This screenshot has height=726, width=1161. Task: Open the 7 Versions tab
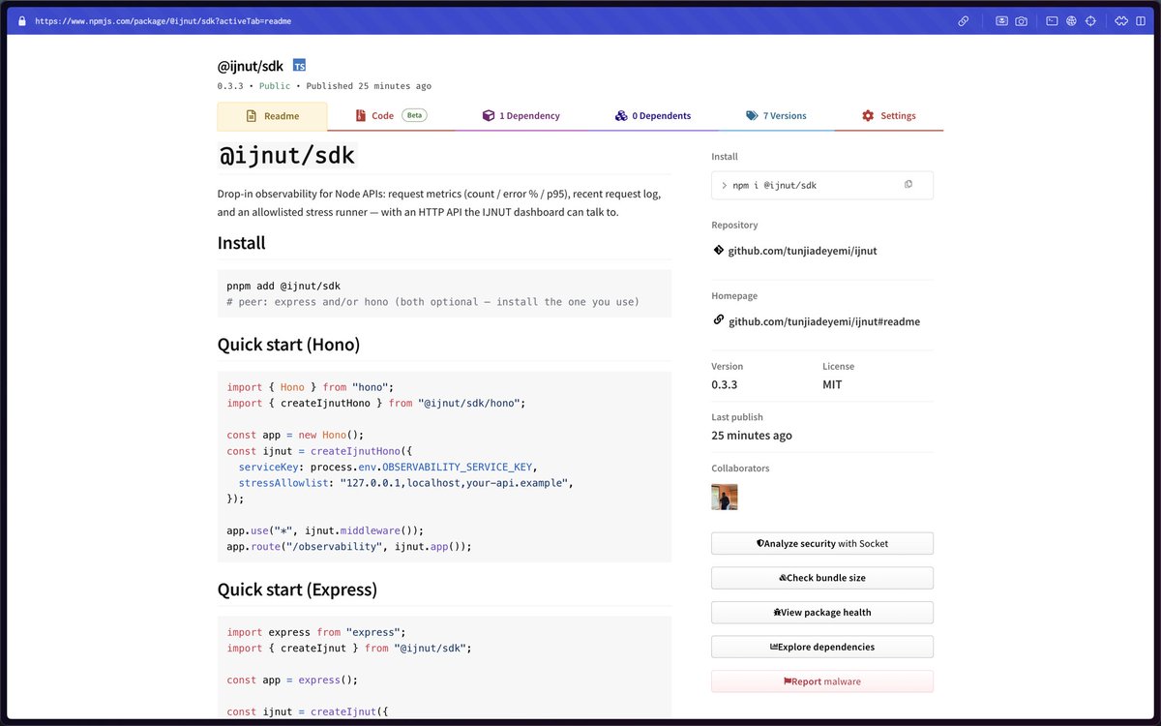point(776,115)
